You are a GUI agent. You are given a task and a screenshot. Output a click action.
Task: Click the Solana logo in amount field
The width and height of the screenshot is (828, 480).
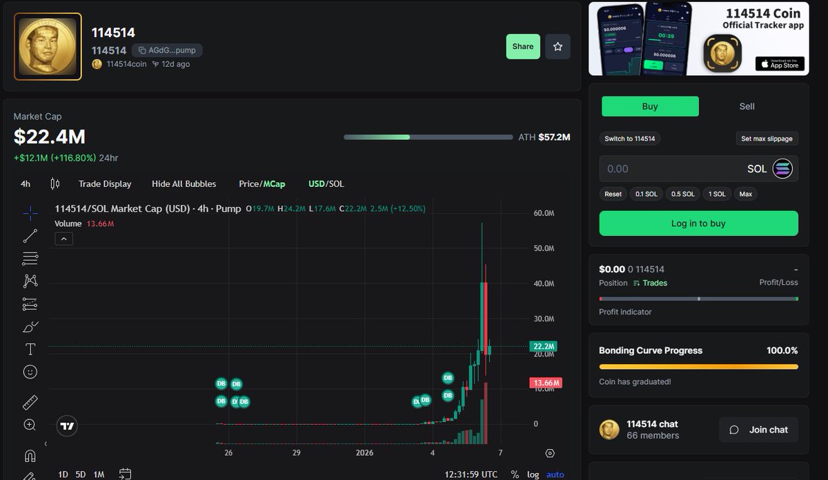pos(783,168)
